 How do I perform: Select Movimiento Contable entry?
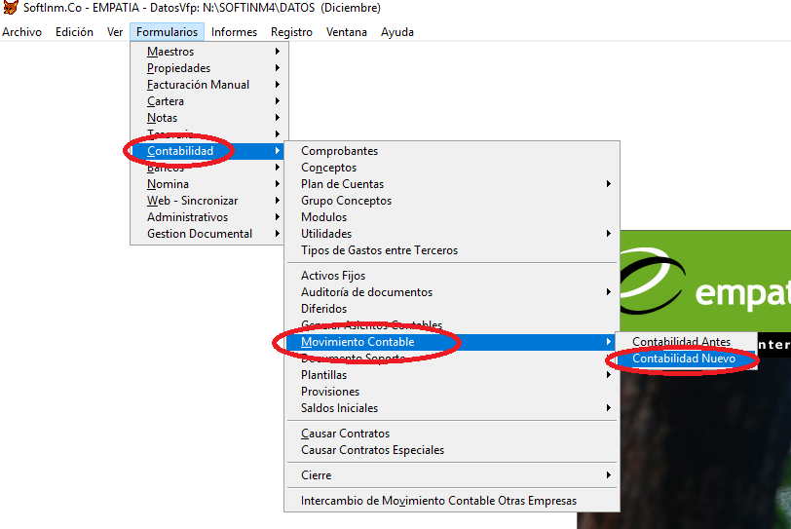click(x=452, y=342)
